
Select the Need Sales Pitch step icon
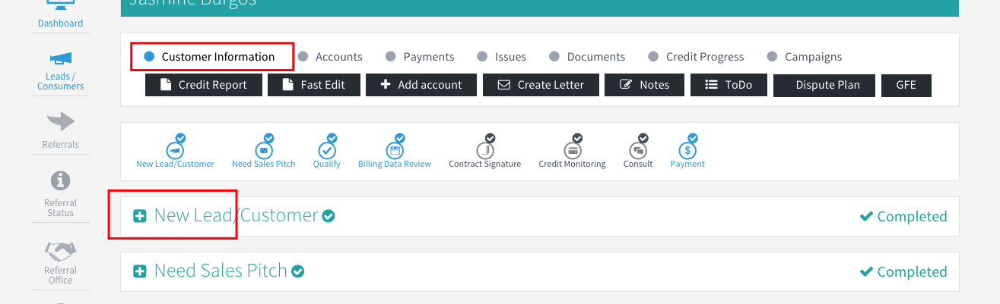click(263, 149)
